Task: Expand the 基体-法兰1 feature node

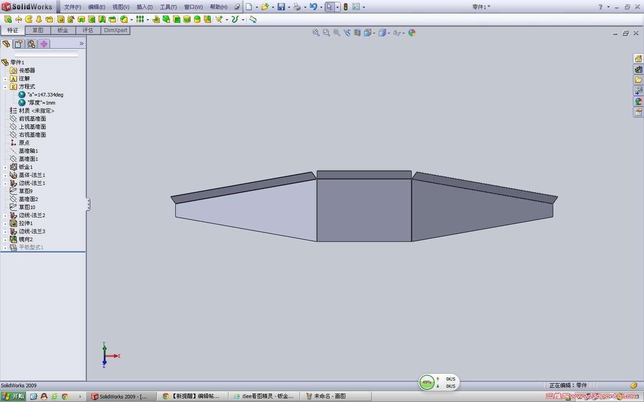Action: tap(5, 175)
